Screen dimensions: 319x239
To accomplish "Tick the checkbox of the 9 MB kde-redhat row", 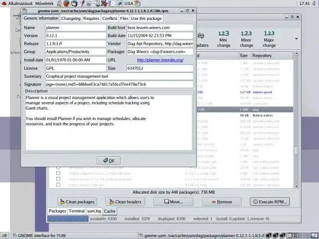I will pyautogui.click(x=58, y=173).
